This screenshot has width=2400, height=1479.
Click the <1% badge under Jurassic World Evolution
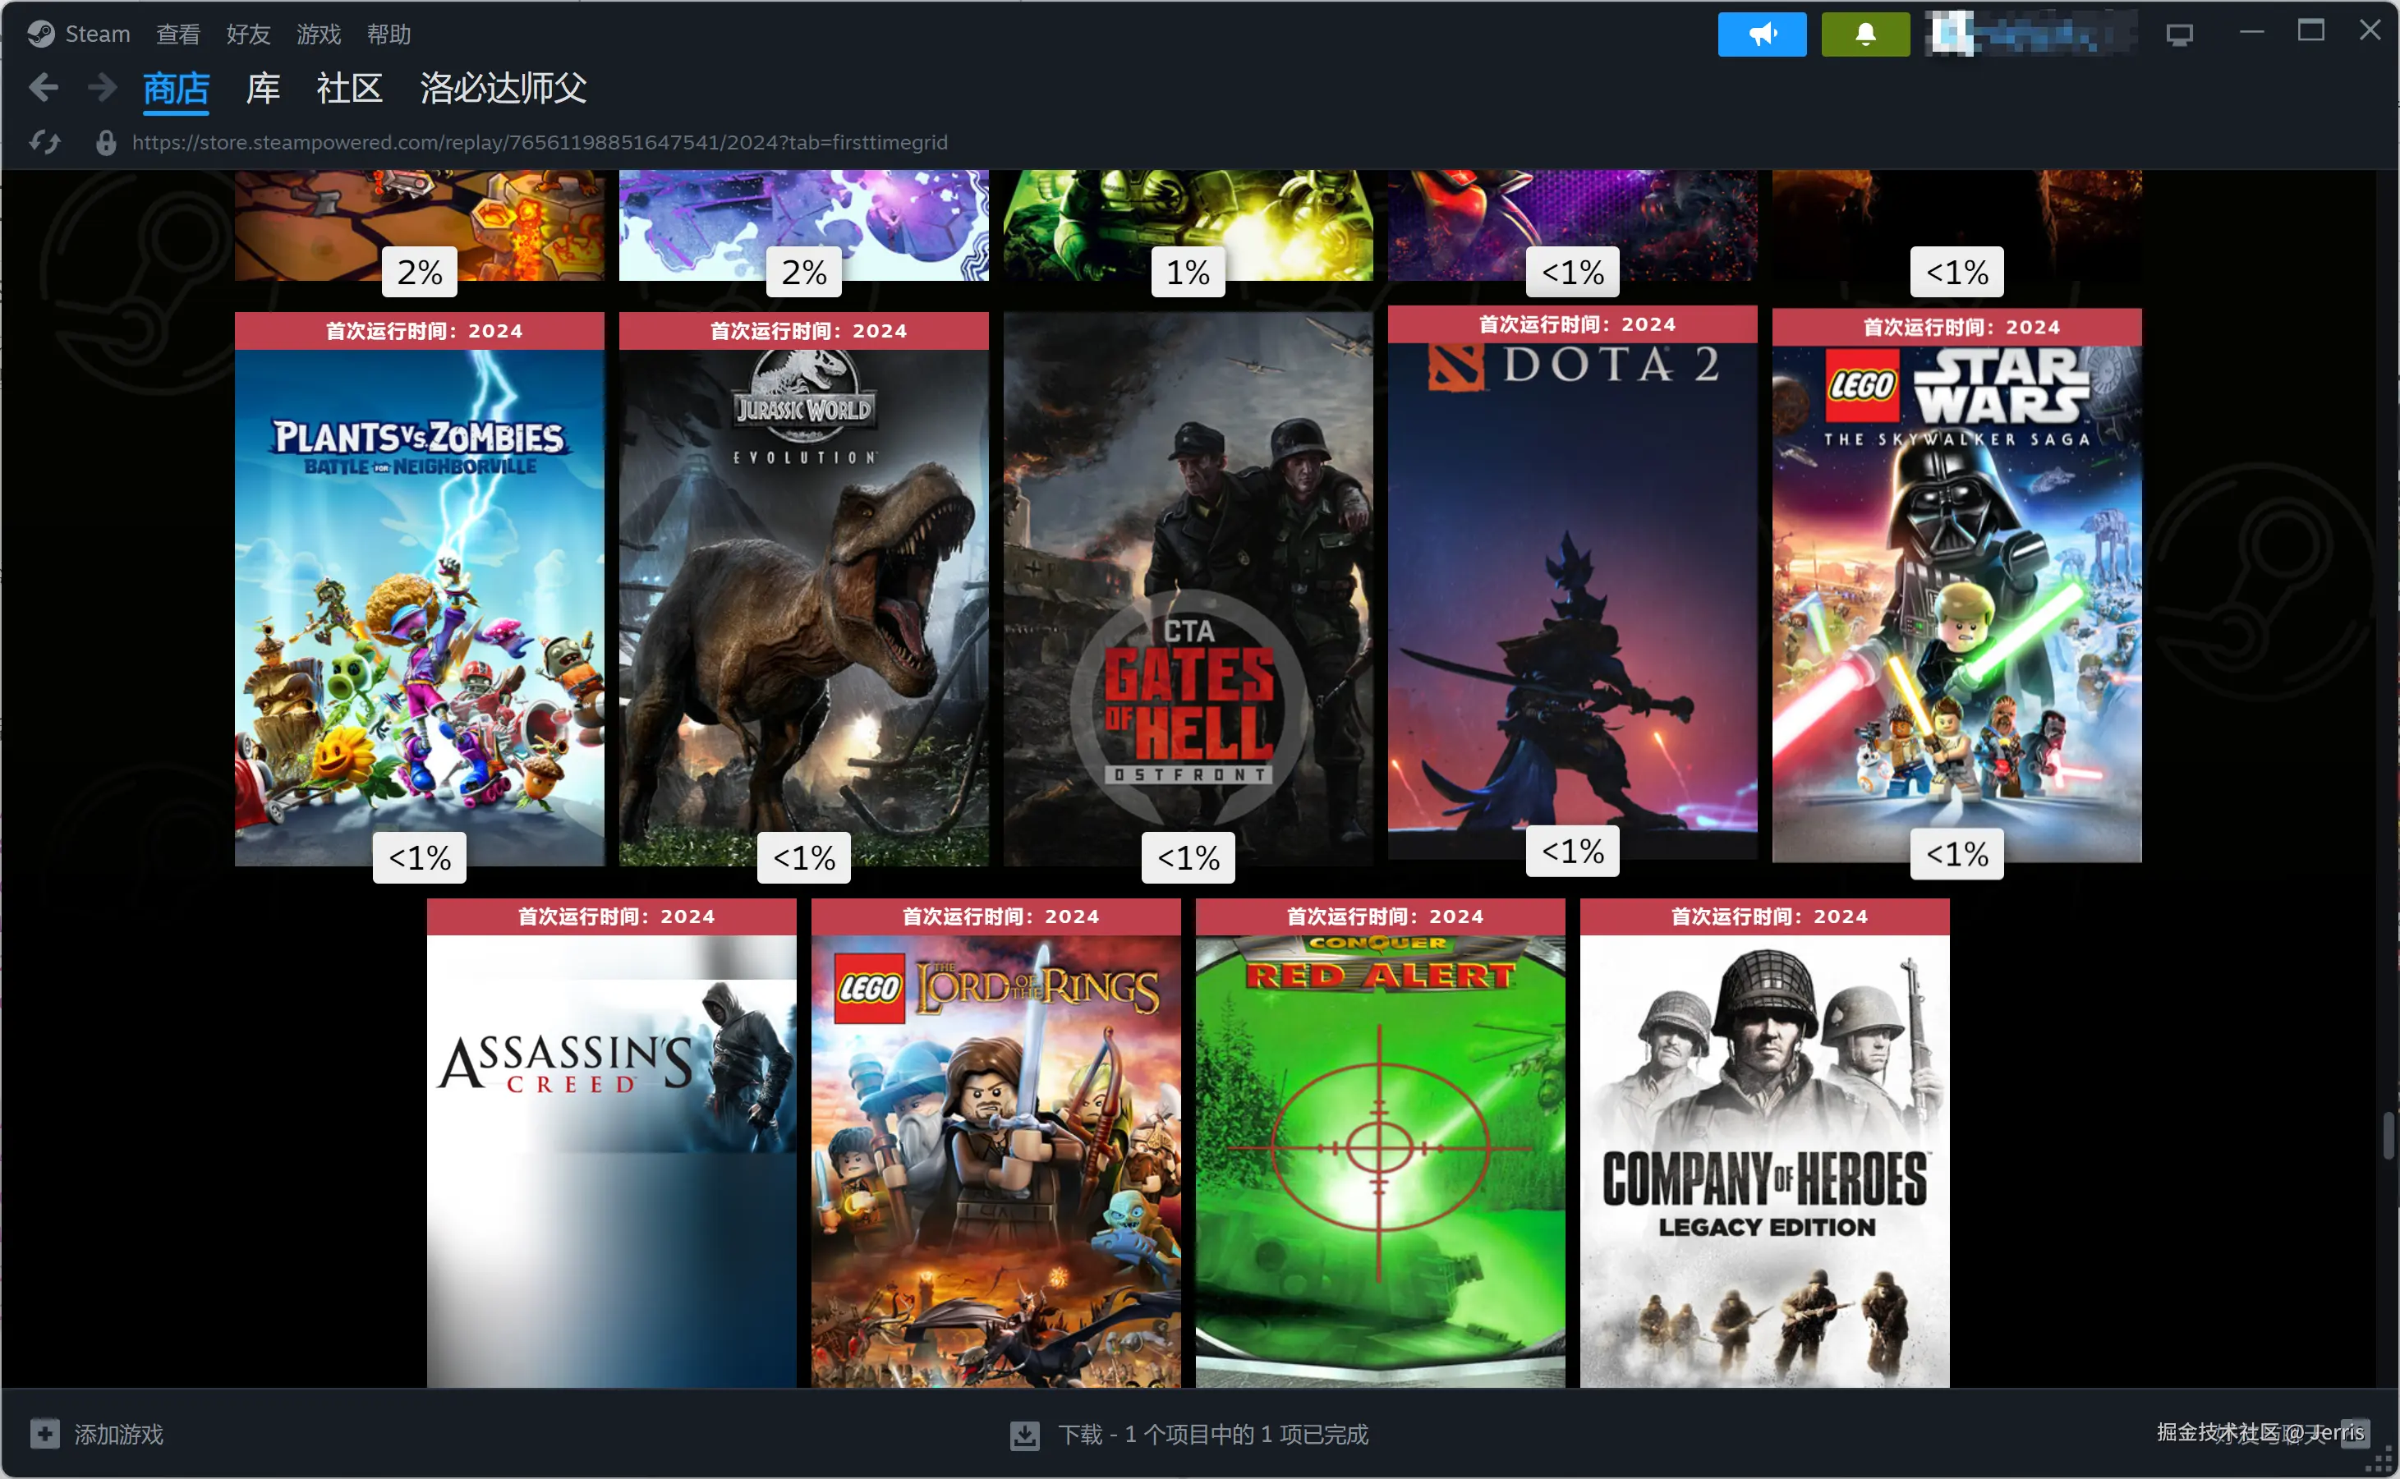(804, 858)
